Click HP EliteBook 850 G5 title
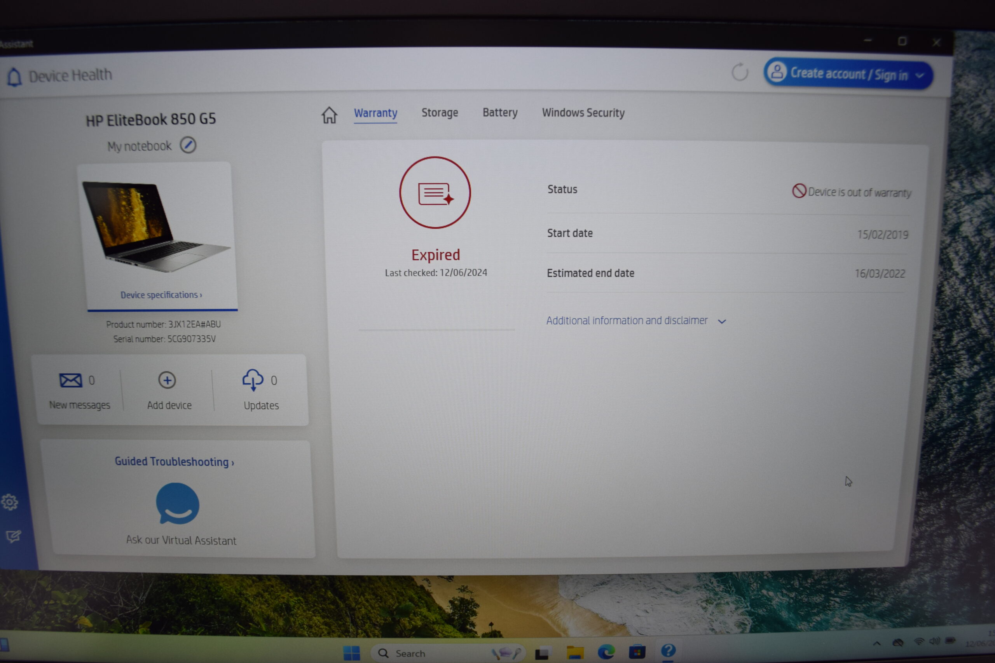 coord(150,120)
